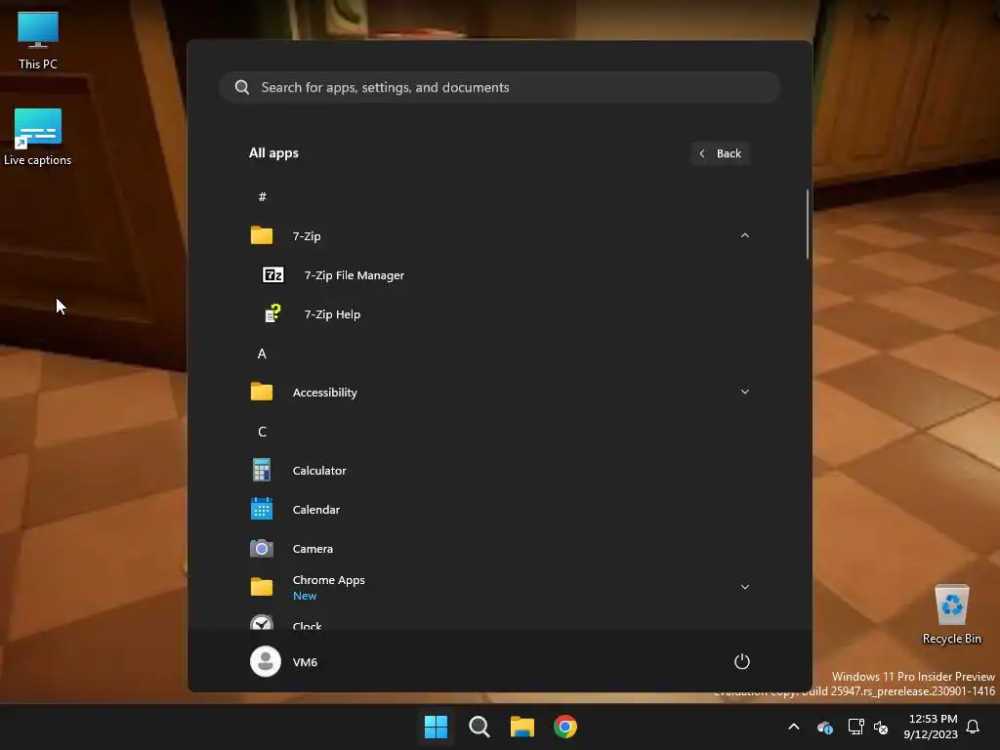Open the Calculator app icon
1000x750 pixels.
pos(262,470)
